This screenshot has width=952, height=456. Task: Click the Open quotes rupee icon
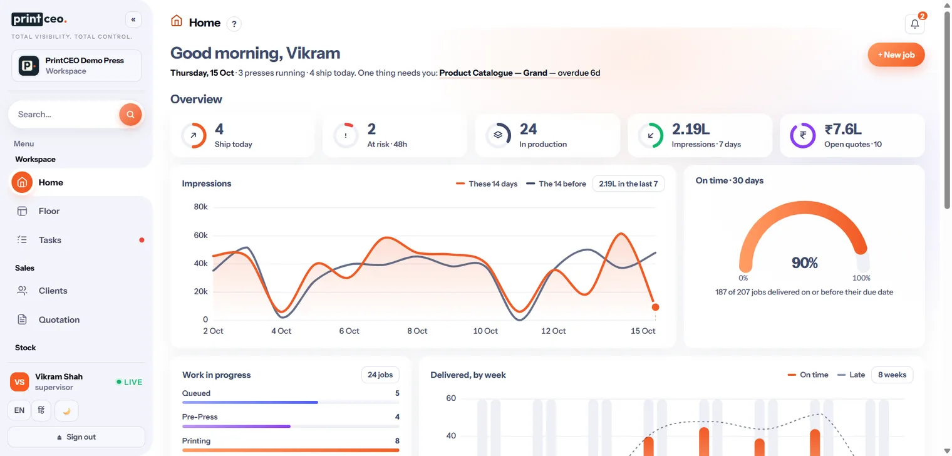click(803, 135)
